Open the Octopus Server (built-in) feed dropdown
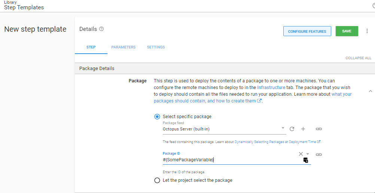 tap(224, 129)
